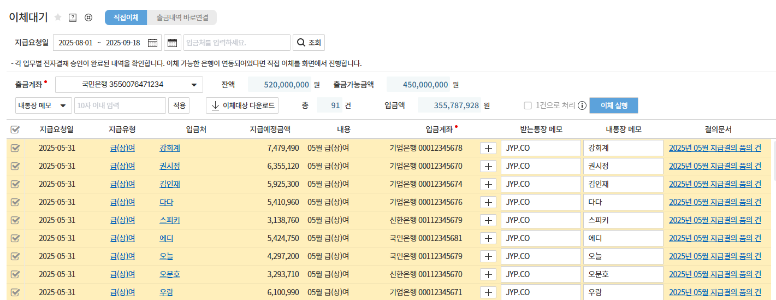Click the 입금처 search input field

pos(236,43)
